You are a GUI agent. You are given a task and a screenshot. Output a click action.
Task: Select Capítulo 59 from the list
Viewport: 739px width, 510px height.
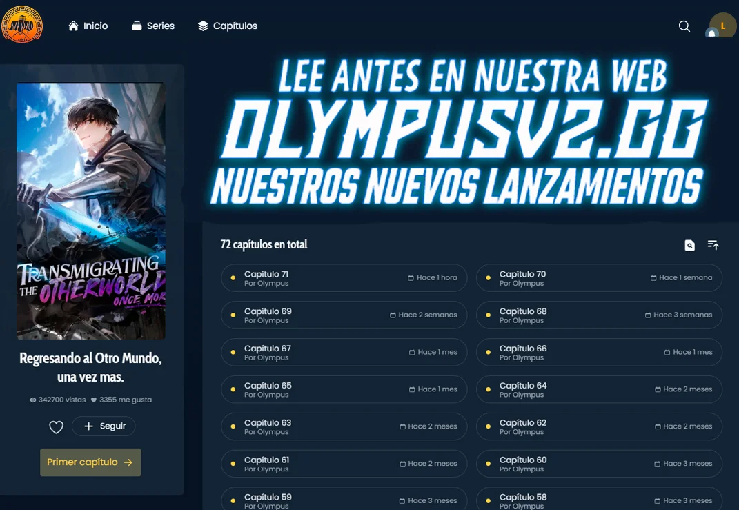click(x=344, y=499)
